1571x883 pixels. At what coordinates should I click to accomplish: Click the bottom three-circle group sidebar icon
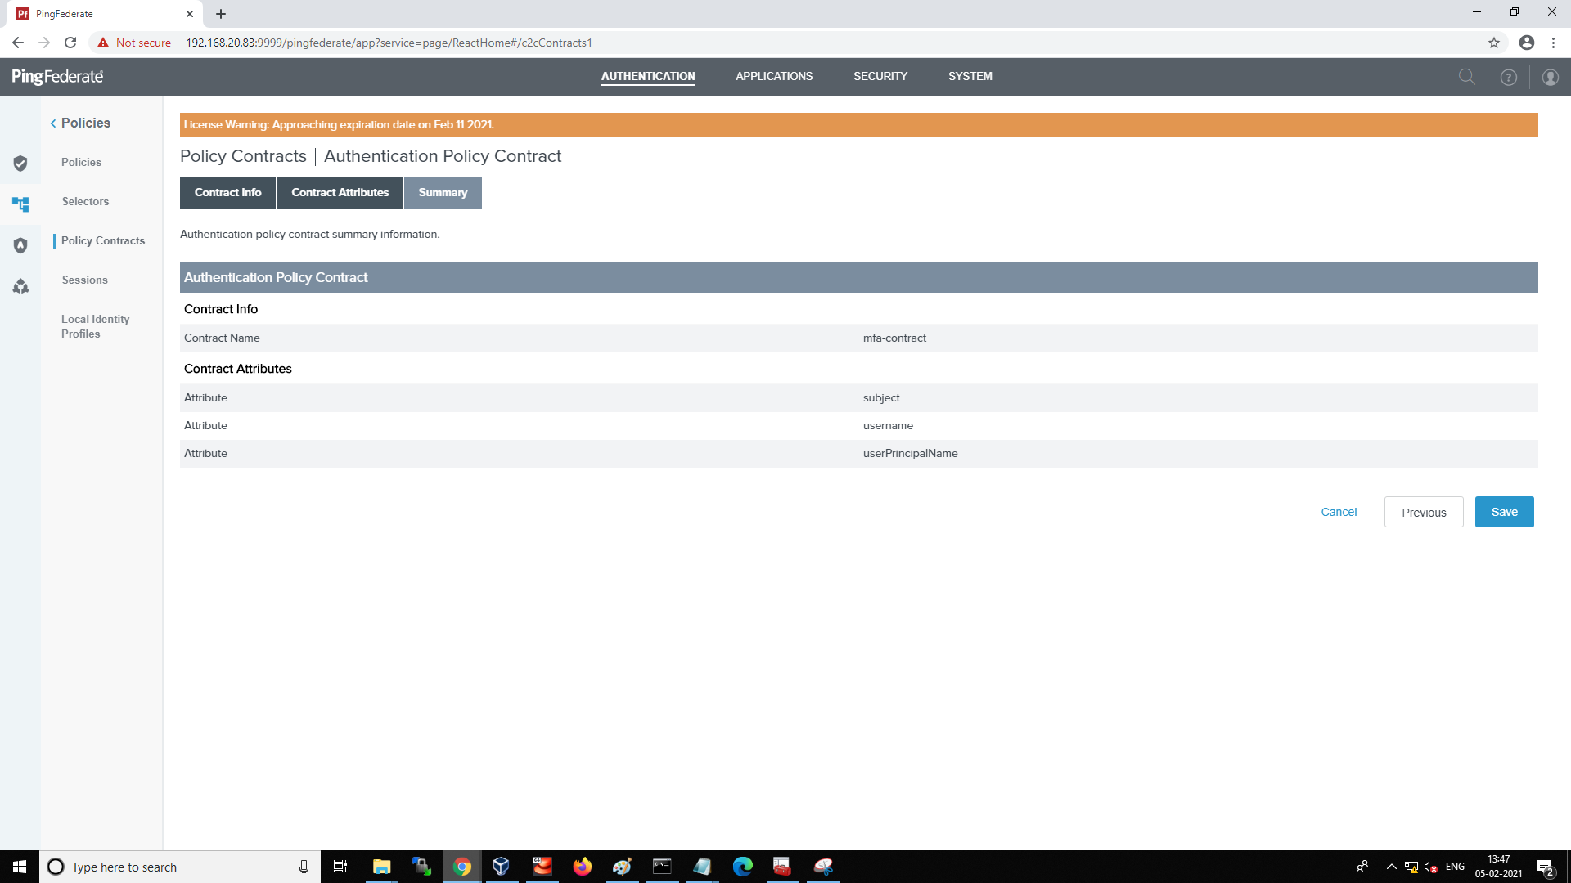(20, 286)
